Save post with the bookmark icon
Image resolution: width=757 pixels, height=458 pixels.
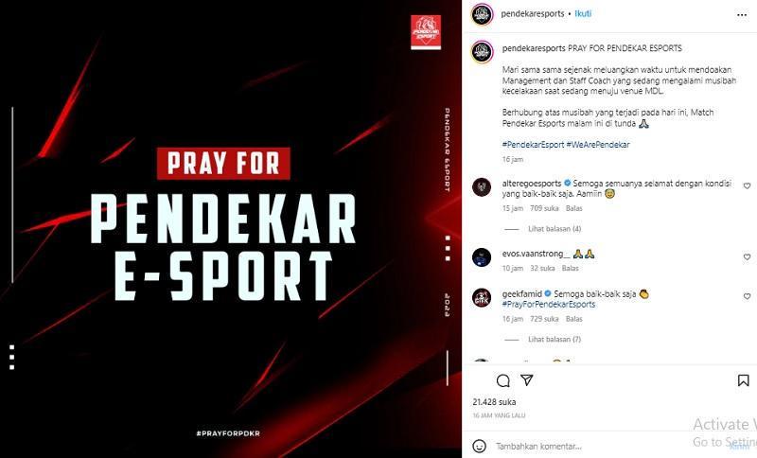coord(744,380)
